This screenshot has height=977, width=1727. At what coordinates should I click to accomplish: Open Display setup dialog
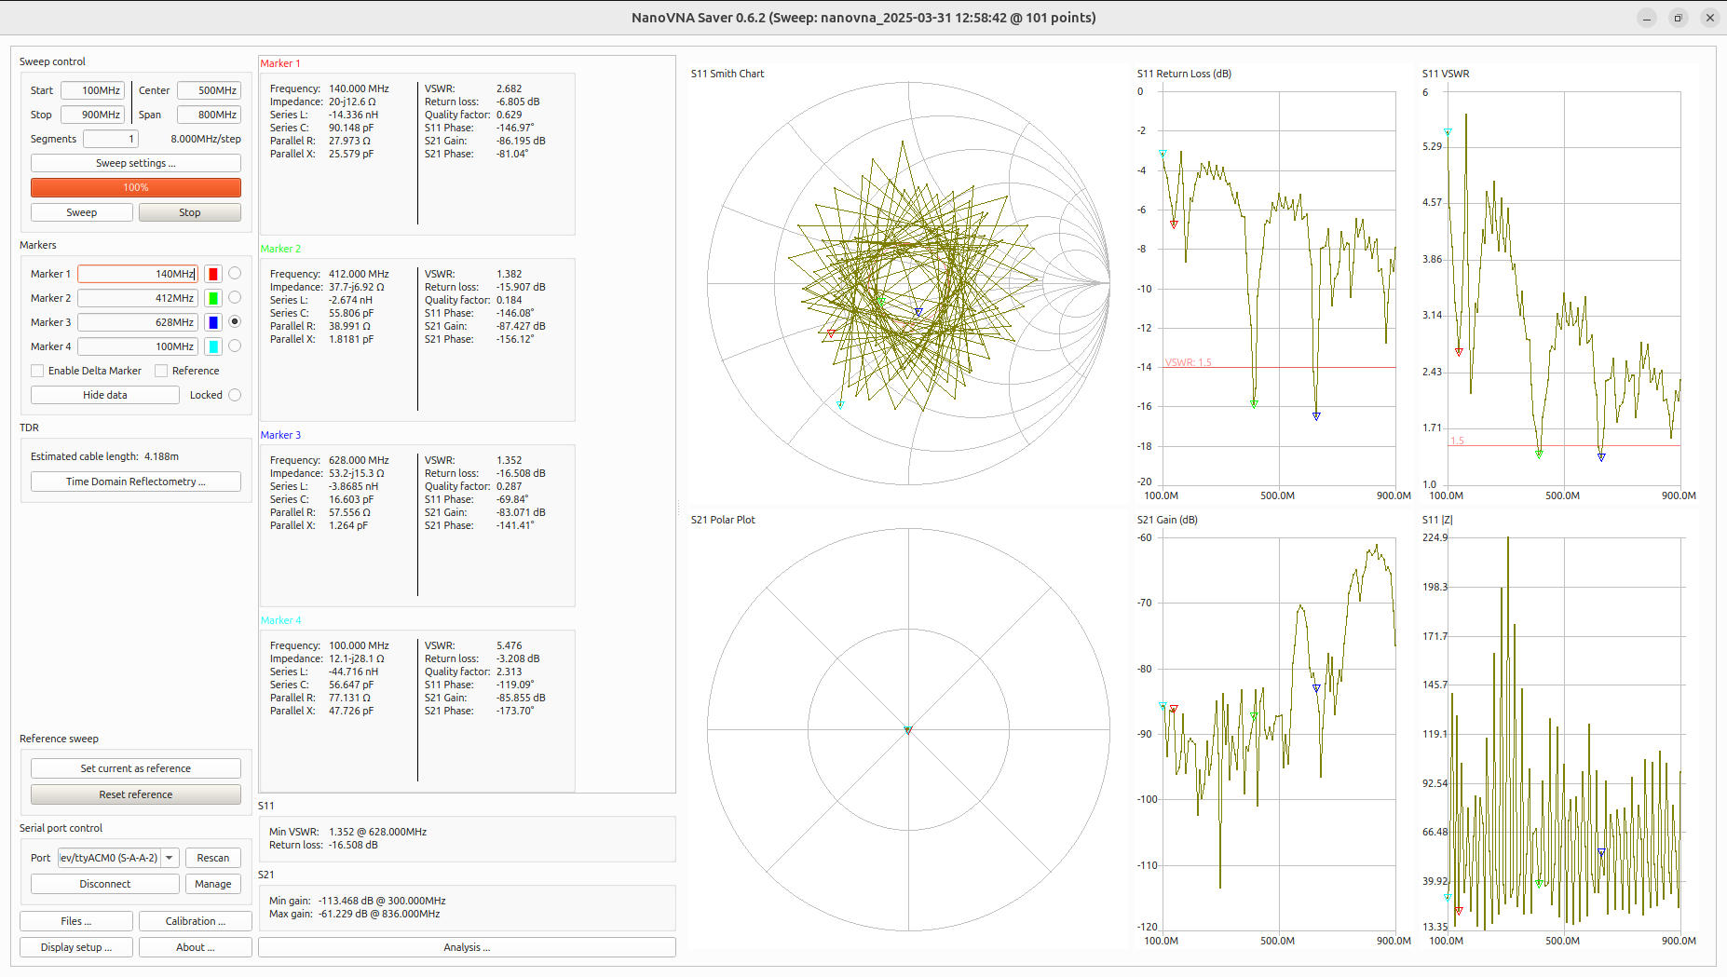76,947
